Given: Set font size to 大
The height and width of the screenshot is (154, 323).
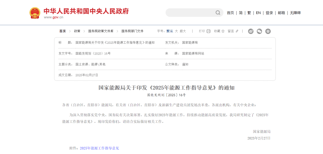Looking at the screenshot, I should pos(176,31).
